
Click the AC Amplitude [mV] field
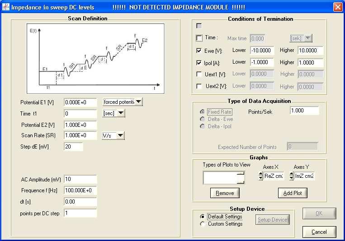pos(80,179)
